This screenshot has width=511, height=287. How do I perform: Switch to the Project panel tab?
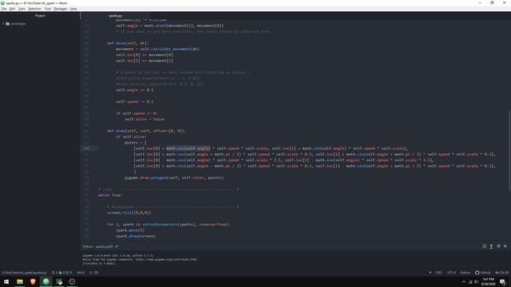click(x=40, y=16)
